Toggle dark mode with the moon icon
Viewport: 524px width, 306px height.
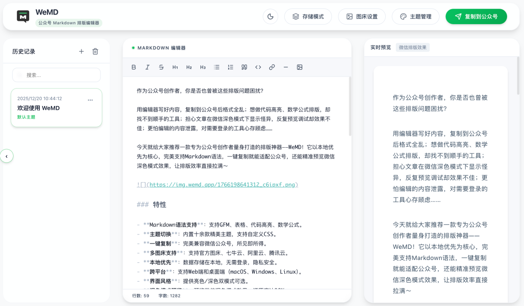270,16
